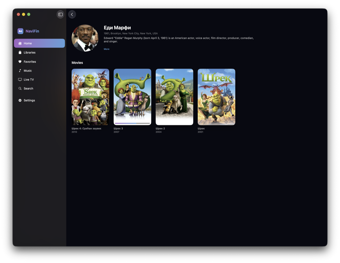Screen dimensions: 340x263
Task: Click the NaviFin app title
Action: pyautogui.click(x=32, y=31)
